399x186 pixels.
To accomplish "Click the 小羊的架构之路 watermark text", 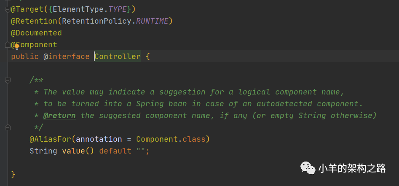I will coord(352,168).
